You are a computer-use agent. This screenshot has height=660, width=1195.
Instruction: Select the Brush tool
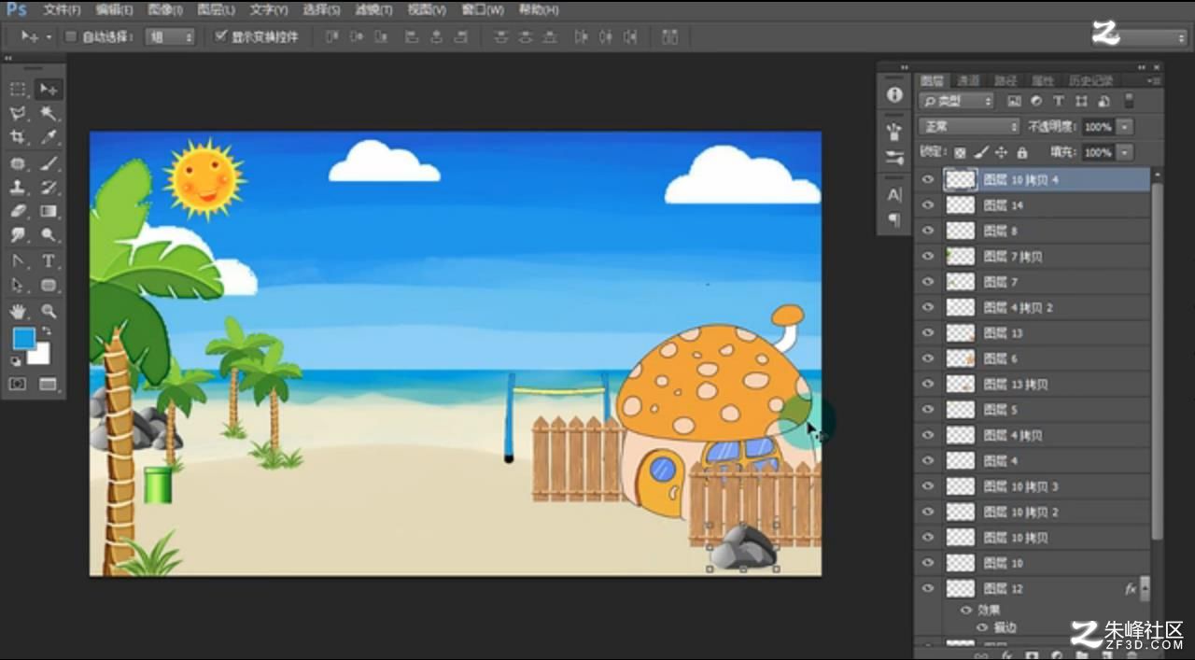(x=49, y=163)
